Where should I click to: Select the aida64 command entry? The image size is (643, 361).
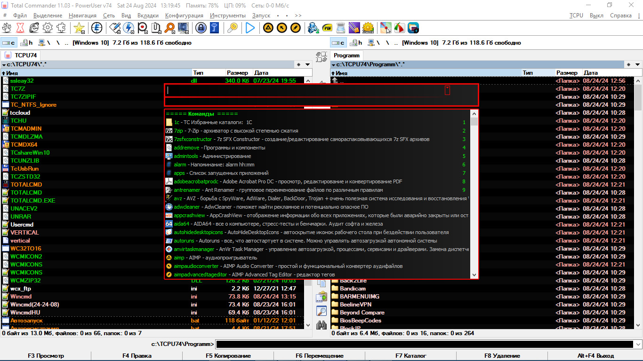(x=317, y=224)
